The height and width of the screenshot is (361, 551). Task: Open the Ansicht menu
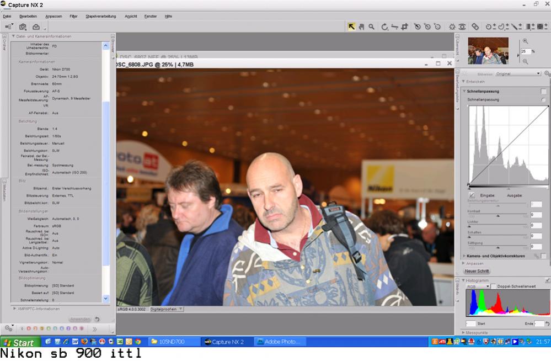tap(131, 16)
